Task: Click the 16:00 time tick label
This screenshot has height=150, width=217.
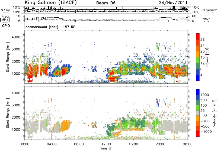Action: 133,144
